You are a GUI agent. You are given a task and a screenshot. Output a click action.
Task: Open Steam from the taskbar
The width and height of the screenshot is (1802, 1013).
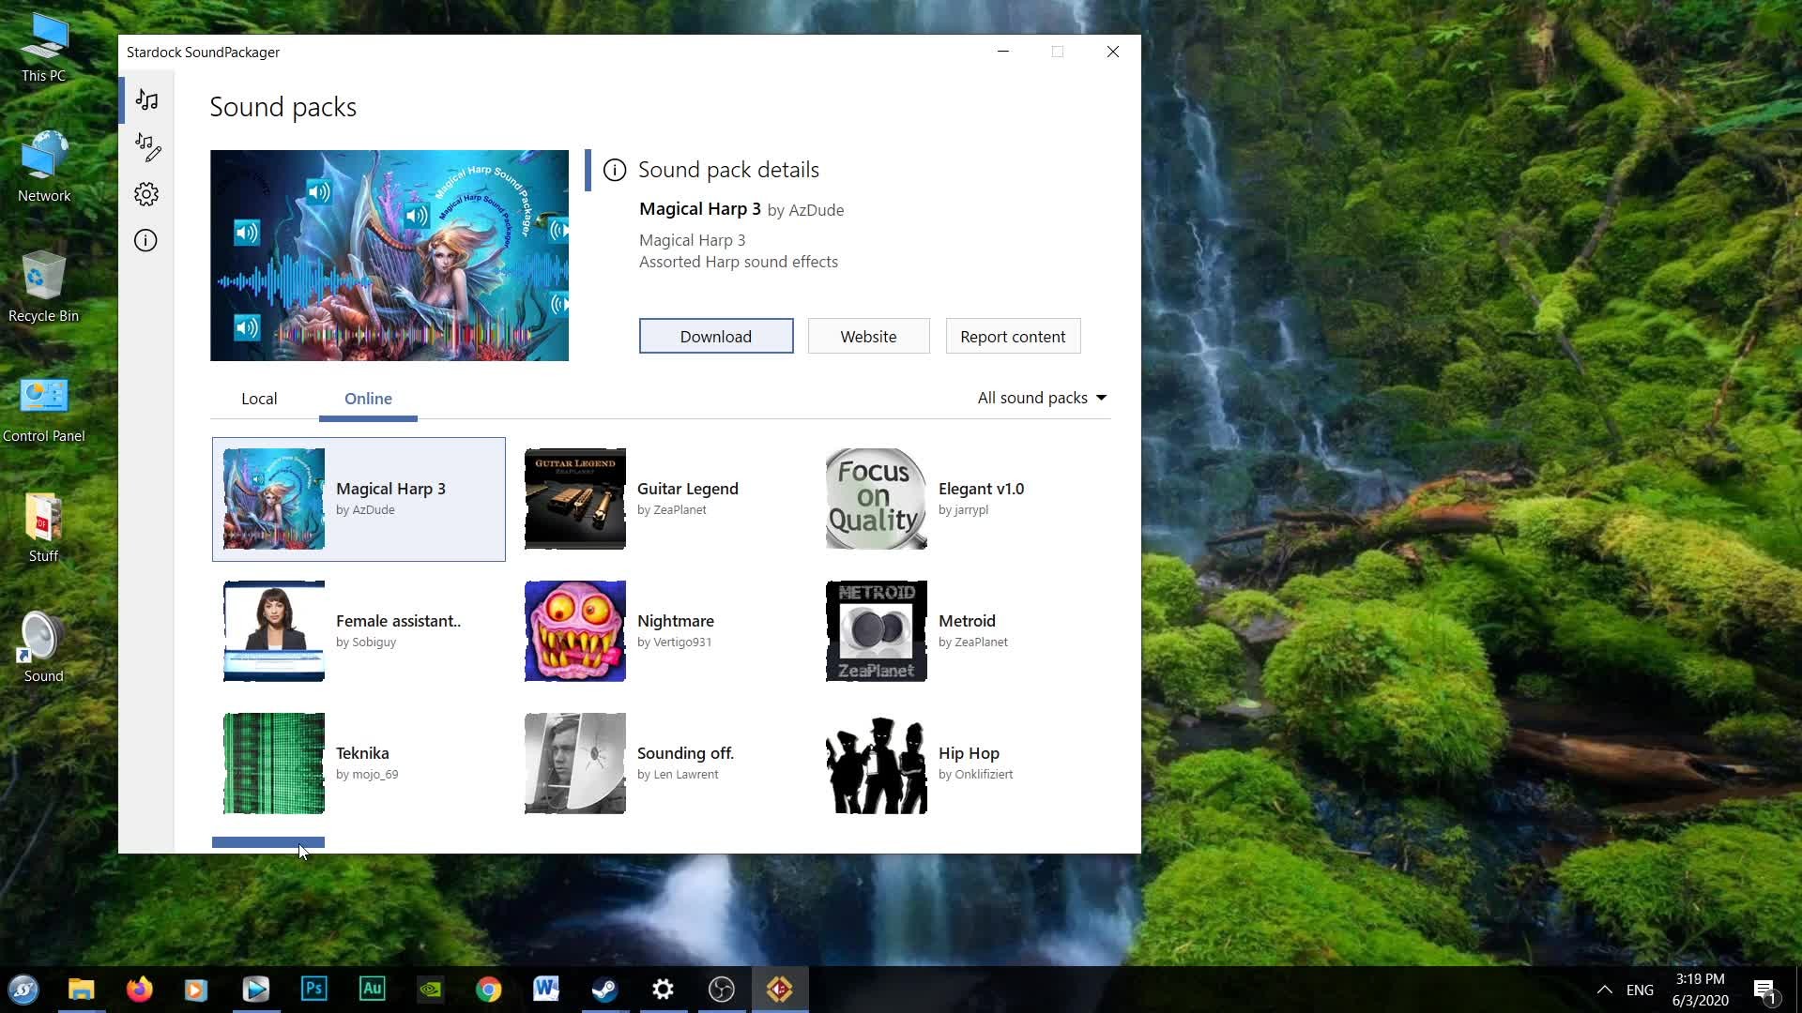pos(605,989)
